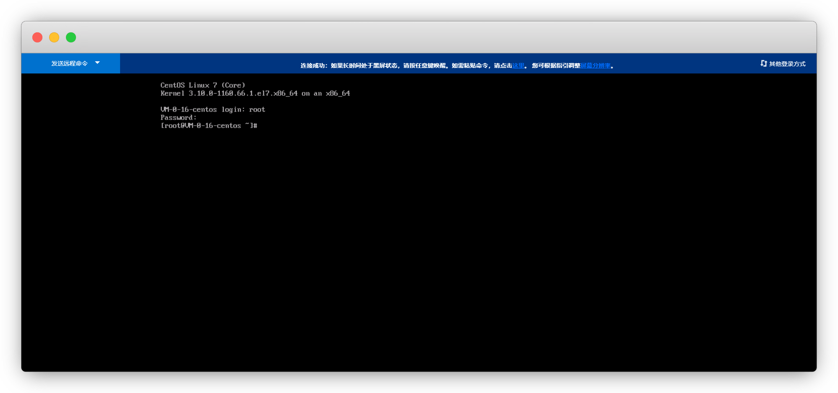Click the 如需粘贴命令 hint text
This screenshot has width=838, height=393.
point(470,65)
